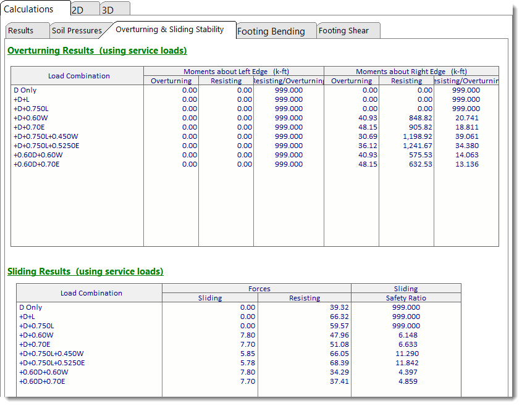
Task: Click Load Combination header in overturning table
Action: pos(78,76)
